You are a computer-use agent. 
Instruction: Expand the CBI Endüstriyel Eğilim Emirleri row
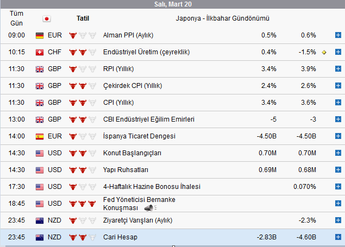[338, 119]
